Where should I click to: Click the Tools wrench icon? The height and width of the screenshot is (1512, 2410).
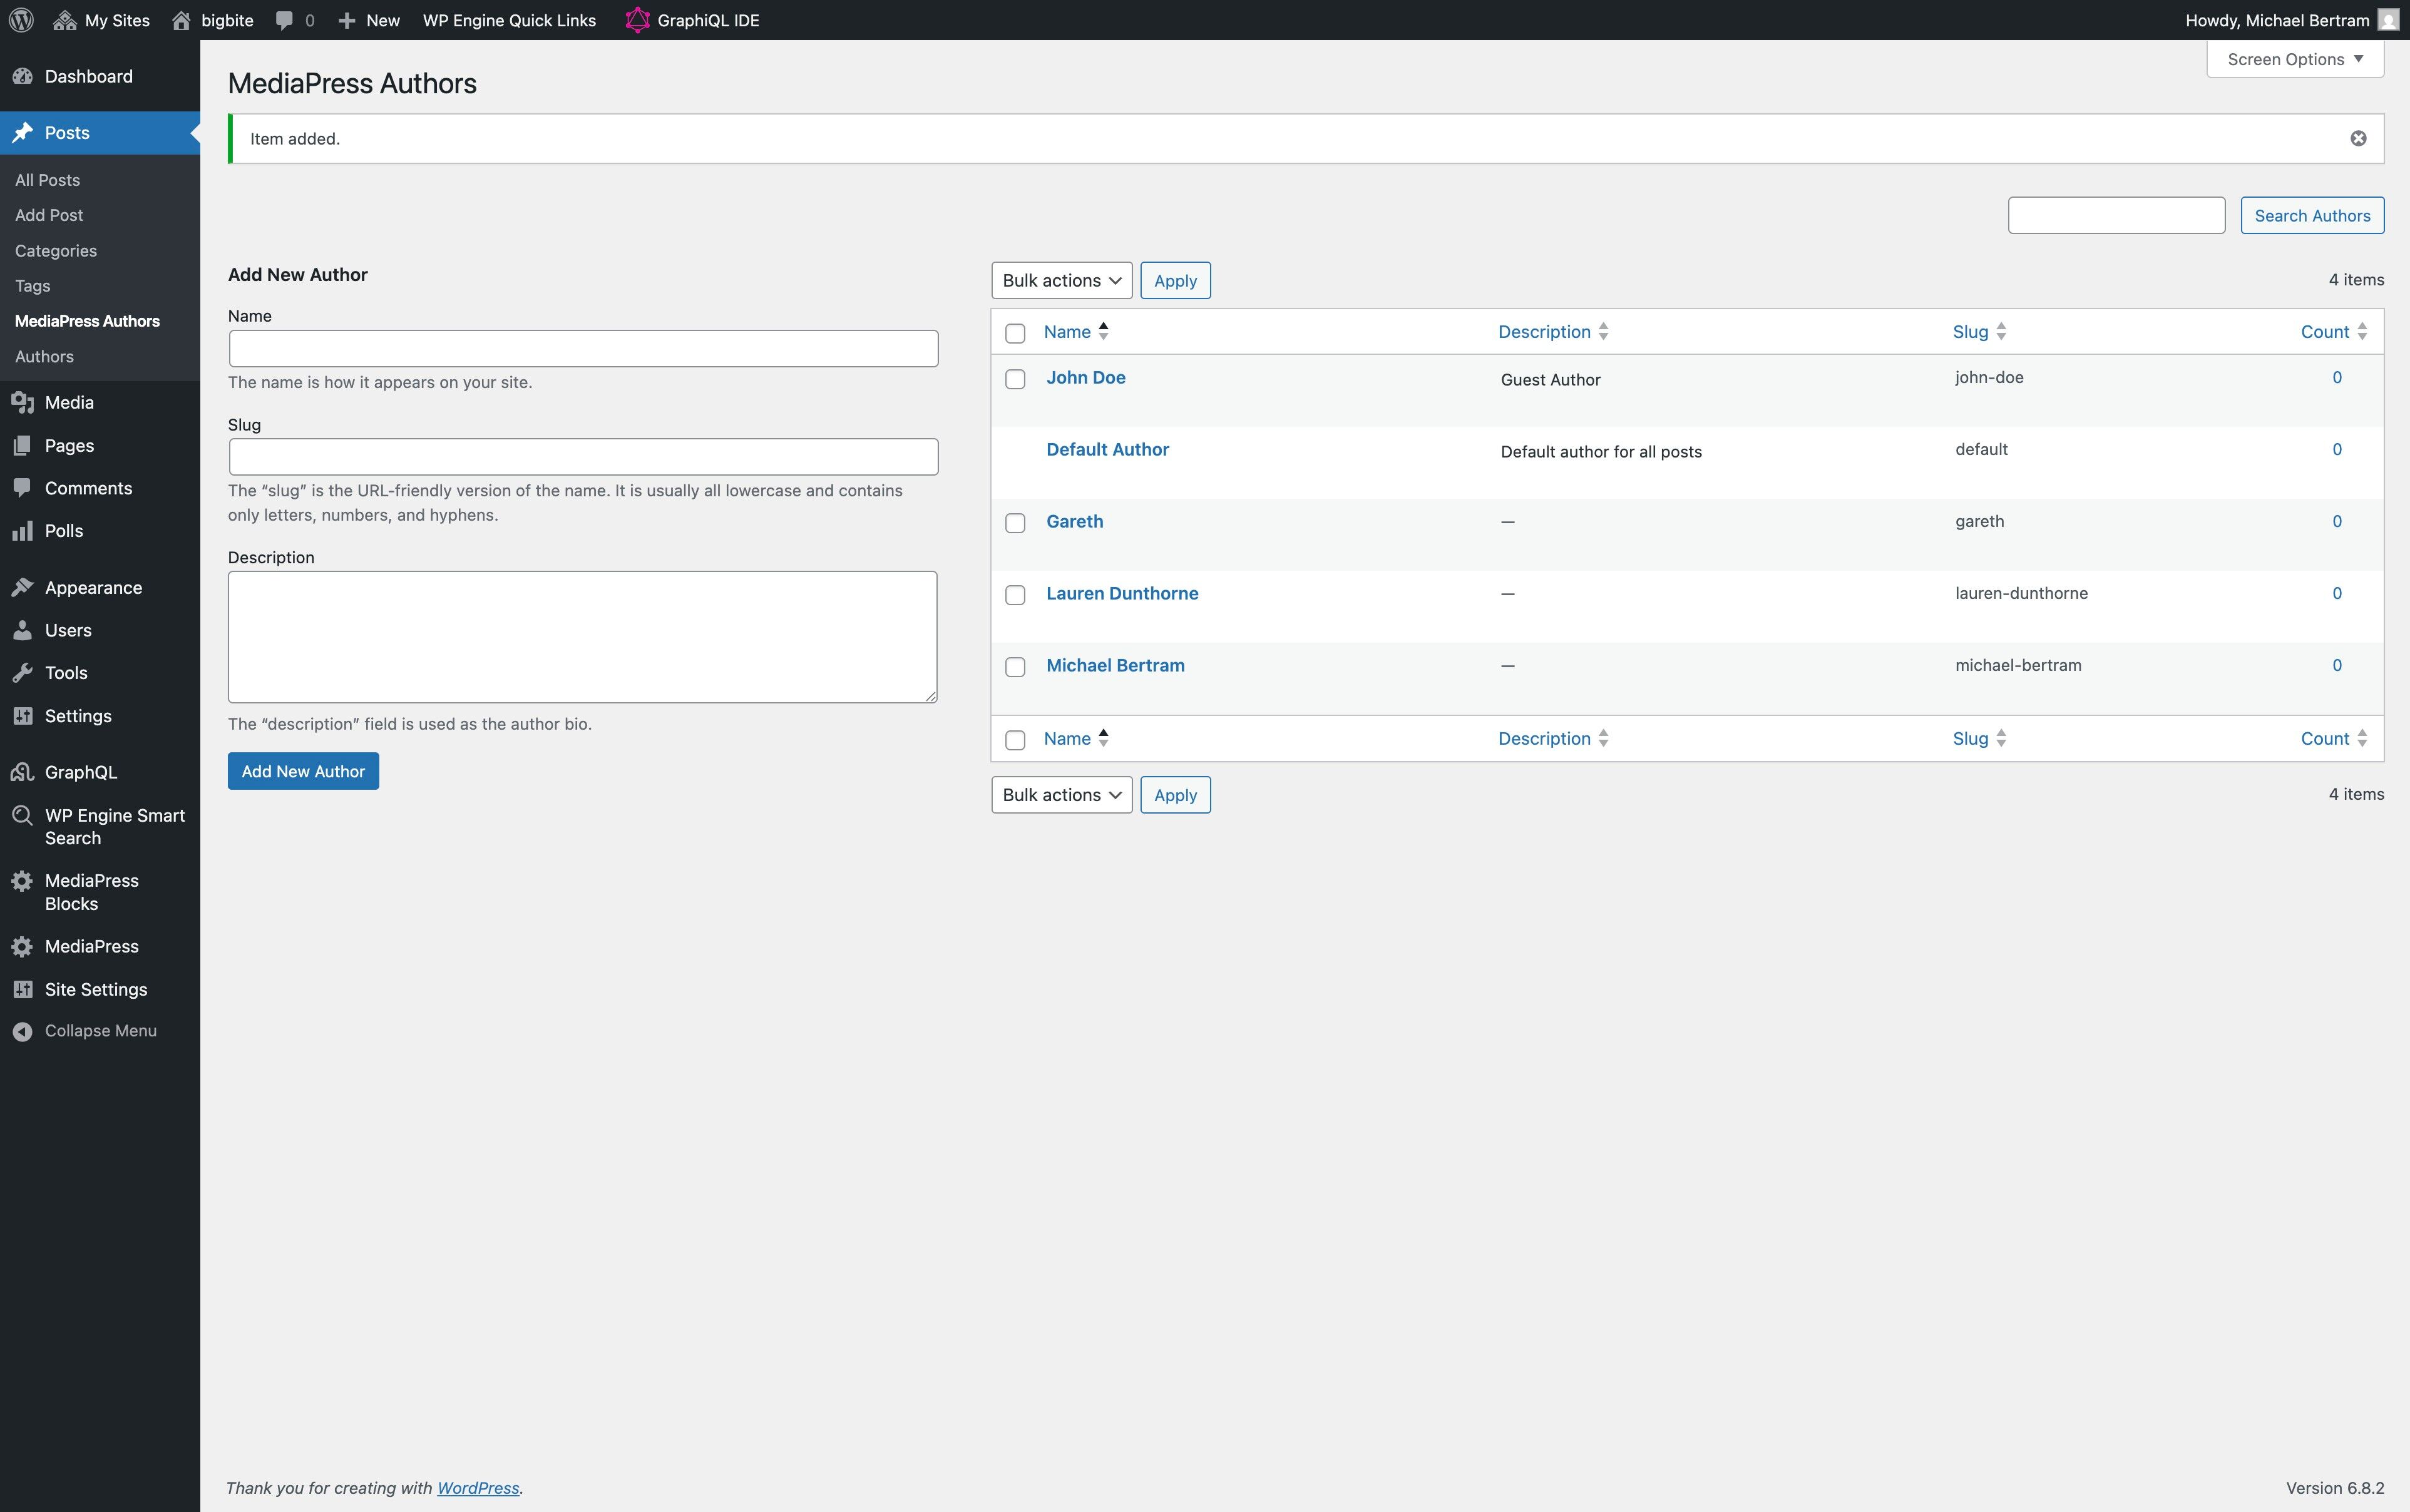coord(22,673)
